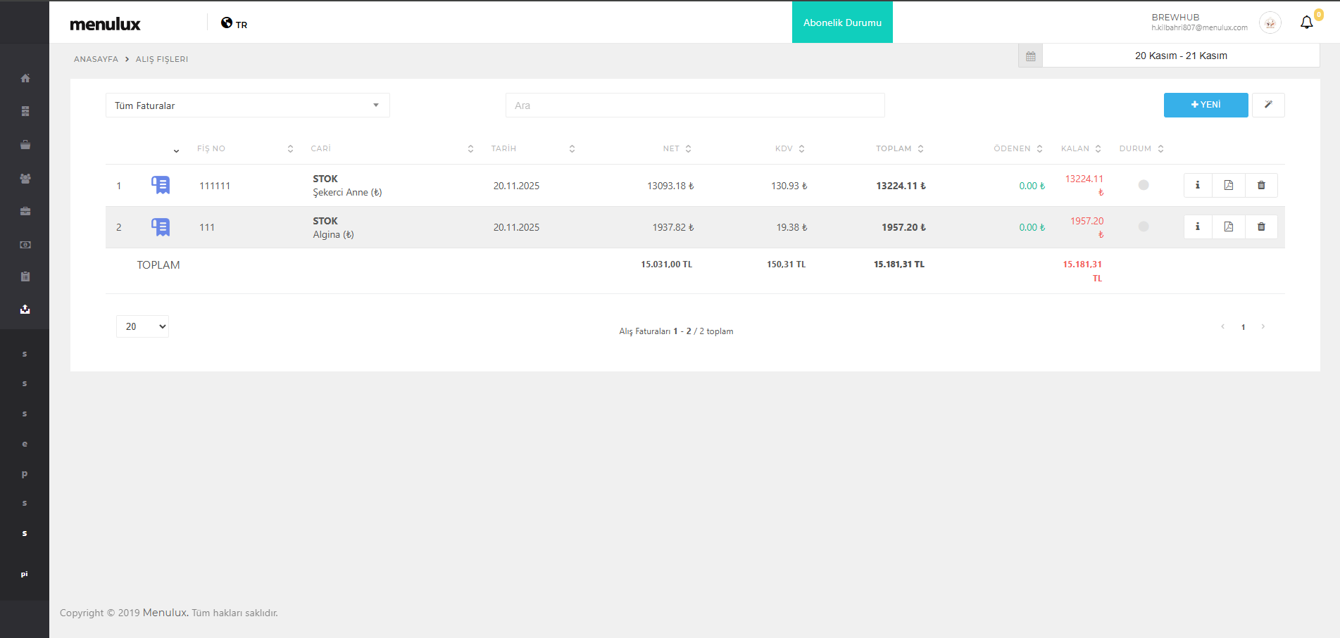Change page size dropdown showing 20
Screen dimensions: 1340x638
pyautogui.click(x=142, y=326)
